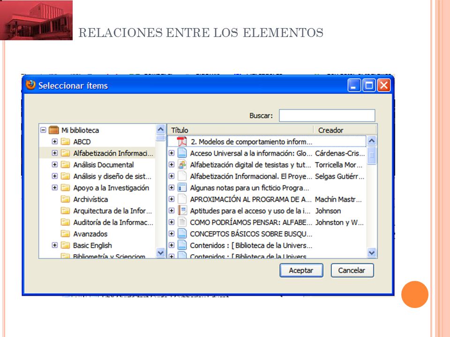Viewport: 450px width, 337px height.
Task: Click the creator Torricella Mor... cell
Action: (338, 165)
